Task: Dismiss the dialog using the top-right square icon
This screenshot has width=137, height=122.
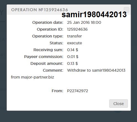Action: [127, 10]
